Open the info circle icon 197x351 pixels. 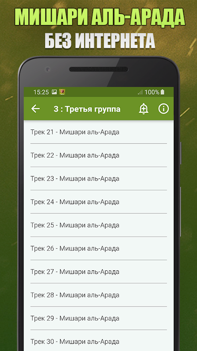click(163, 109)
